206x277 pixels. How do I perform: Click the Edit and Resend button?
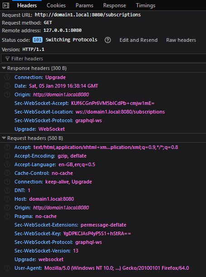139,40
